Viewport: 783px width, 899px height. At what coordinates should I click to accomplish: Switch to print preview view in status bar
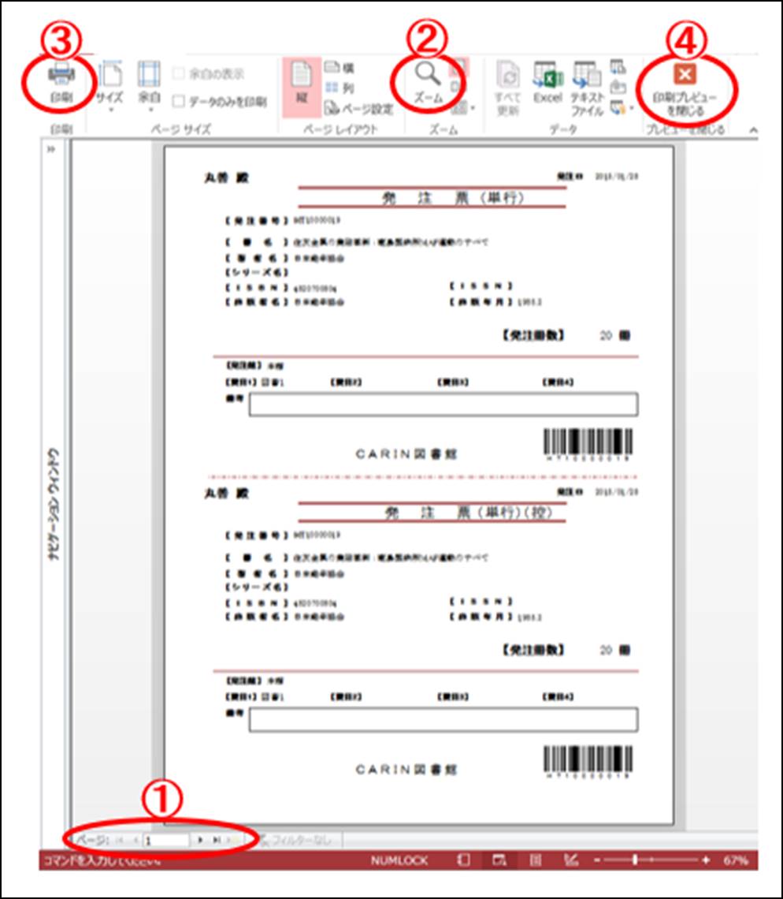[499, 860]
